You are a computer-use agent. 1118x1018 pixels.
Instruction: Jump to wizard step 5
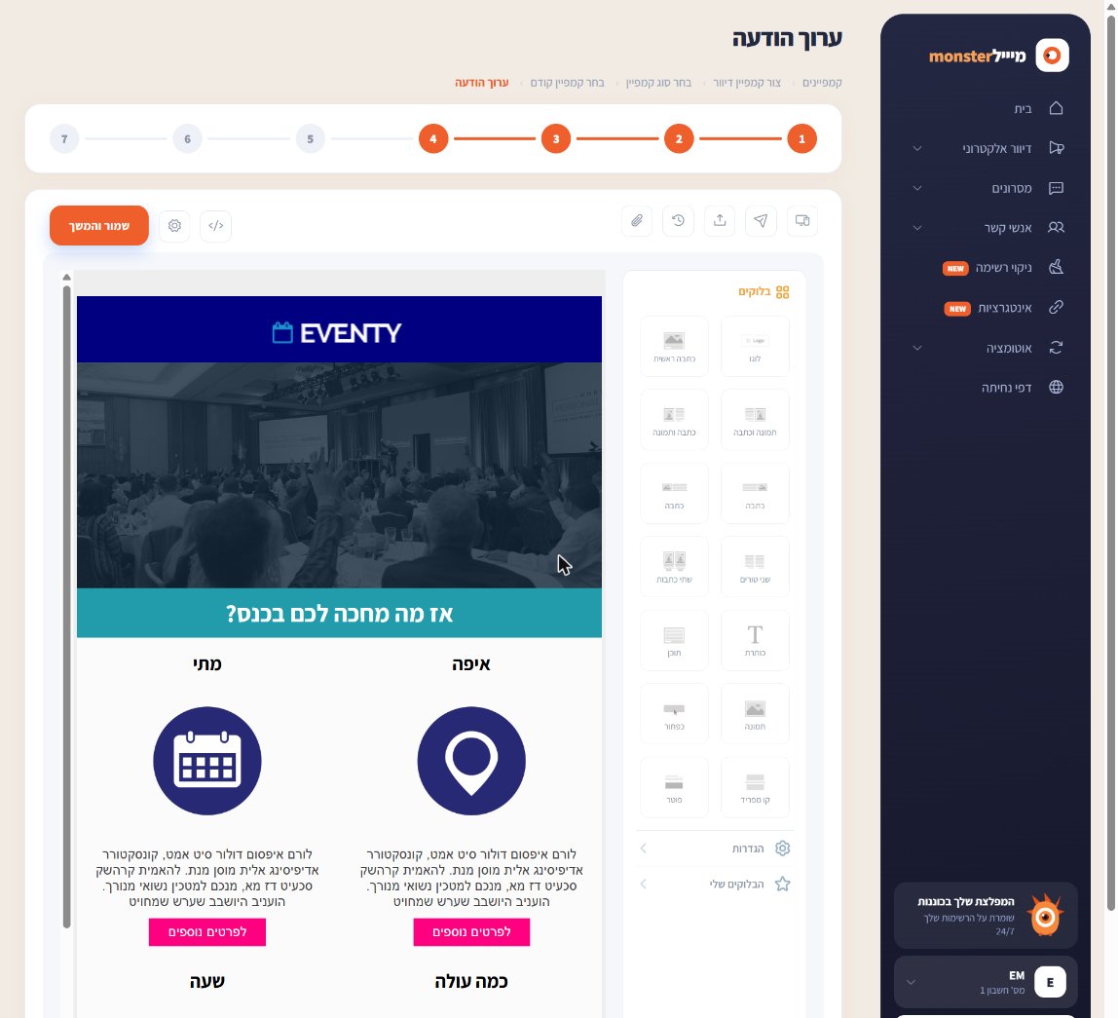tap(310, 139)
